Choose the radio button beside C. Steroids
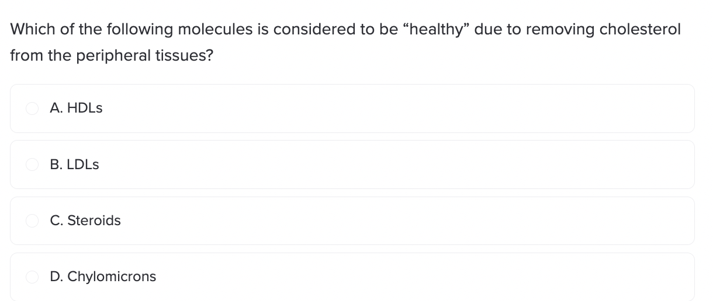The height and width of the screenshot is (301, 713). pos(32,220)
